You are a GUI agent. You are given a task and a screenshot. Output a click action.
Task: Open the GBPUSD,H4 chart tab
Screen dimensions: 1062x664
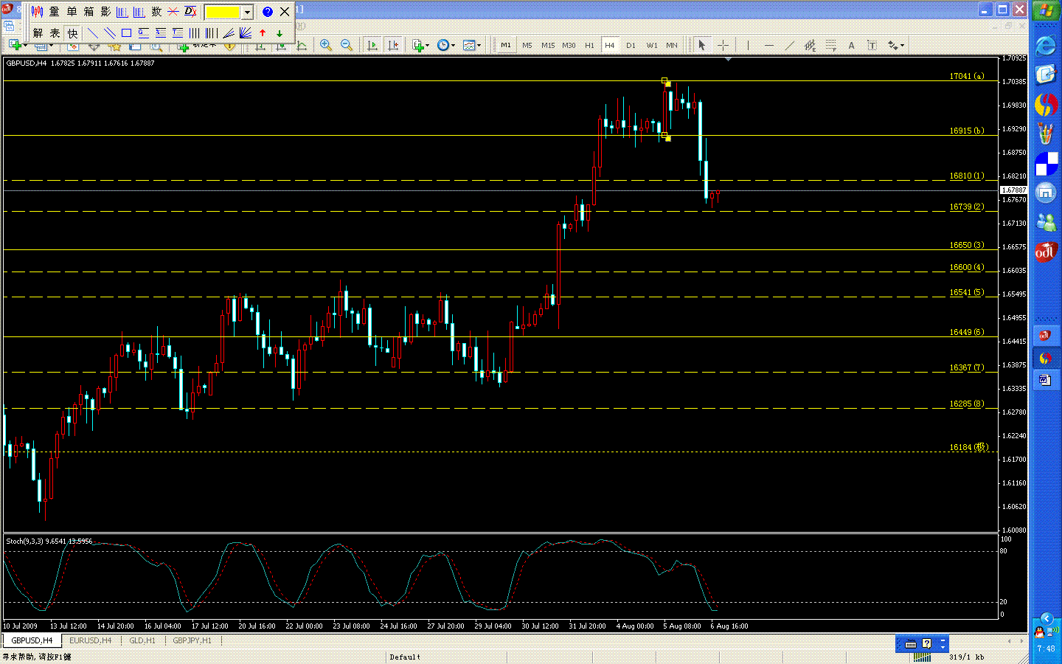point(32,640)
